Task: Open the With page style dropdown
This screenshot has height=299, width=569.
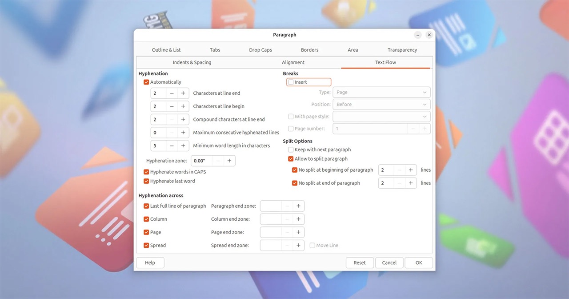Action: [x=381, y=117]
